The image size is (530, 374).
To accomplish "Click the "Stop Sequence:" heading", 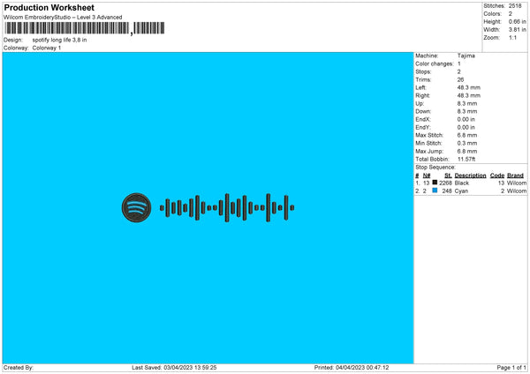I will [435, 168].
